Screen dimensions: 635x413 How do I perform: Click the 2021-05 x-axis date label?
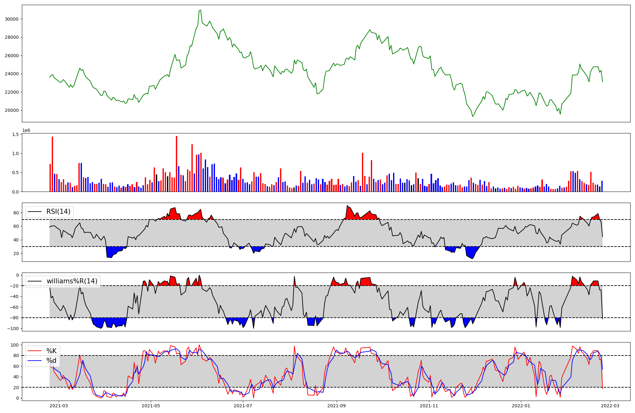point(151,406)
